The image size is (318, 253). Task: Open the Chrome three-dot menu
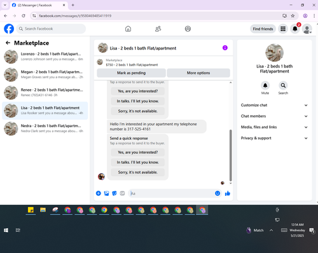(314, 16)
